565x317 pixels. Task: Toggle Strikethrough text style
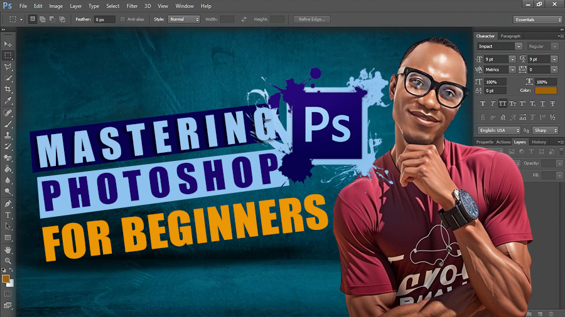click(x=552, y=103)
